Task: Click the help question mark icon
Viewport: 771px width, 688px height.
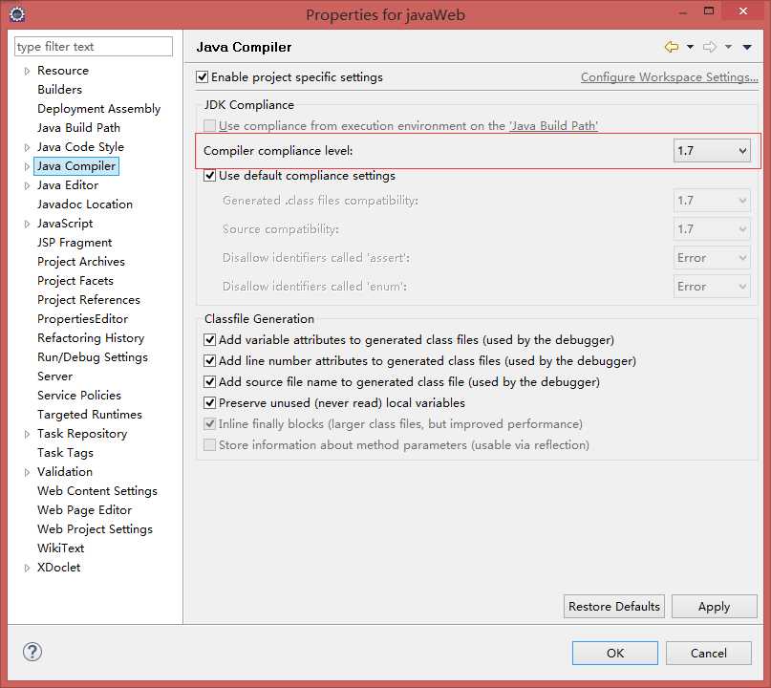Action: coord(32,652)
